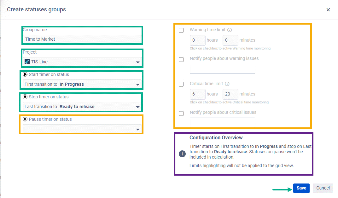Open the Project dropdown showing TIS Line
Screen dimensions: 338x198
pyautogui.click(x=82, y=62)
